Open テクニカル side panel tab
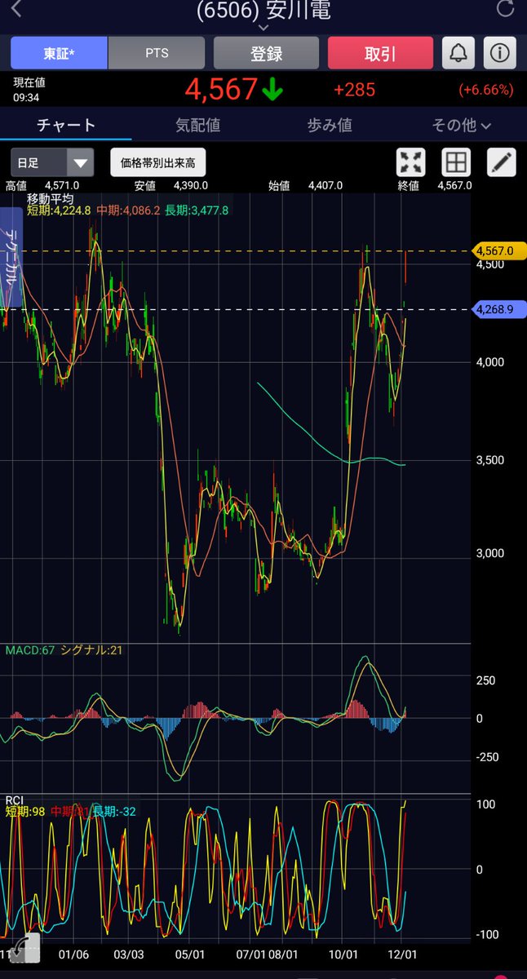Image resolution: width=527 pixels, height=979 pixels. tap(11, 257)
